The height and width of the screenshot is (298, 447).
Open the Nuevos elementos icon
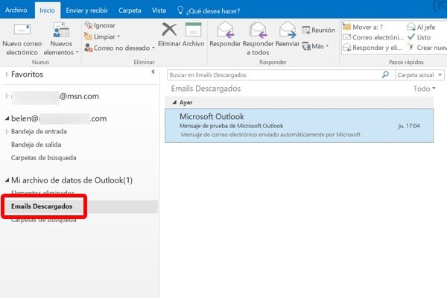coord(61,30)
